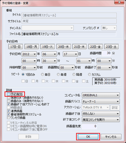This screenshot has width=126, height=143.
Task: Select the 毎日 repeat option
Action: [x=42, y=75]
